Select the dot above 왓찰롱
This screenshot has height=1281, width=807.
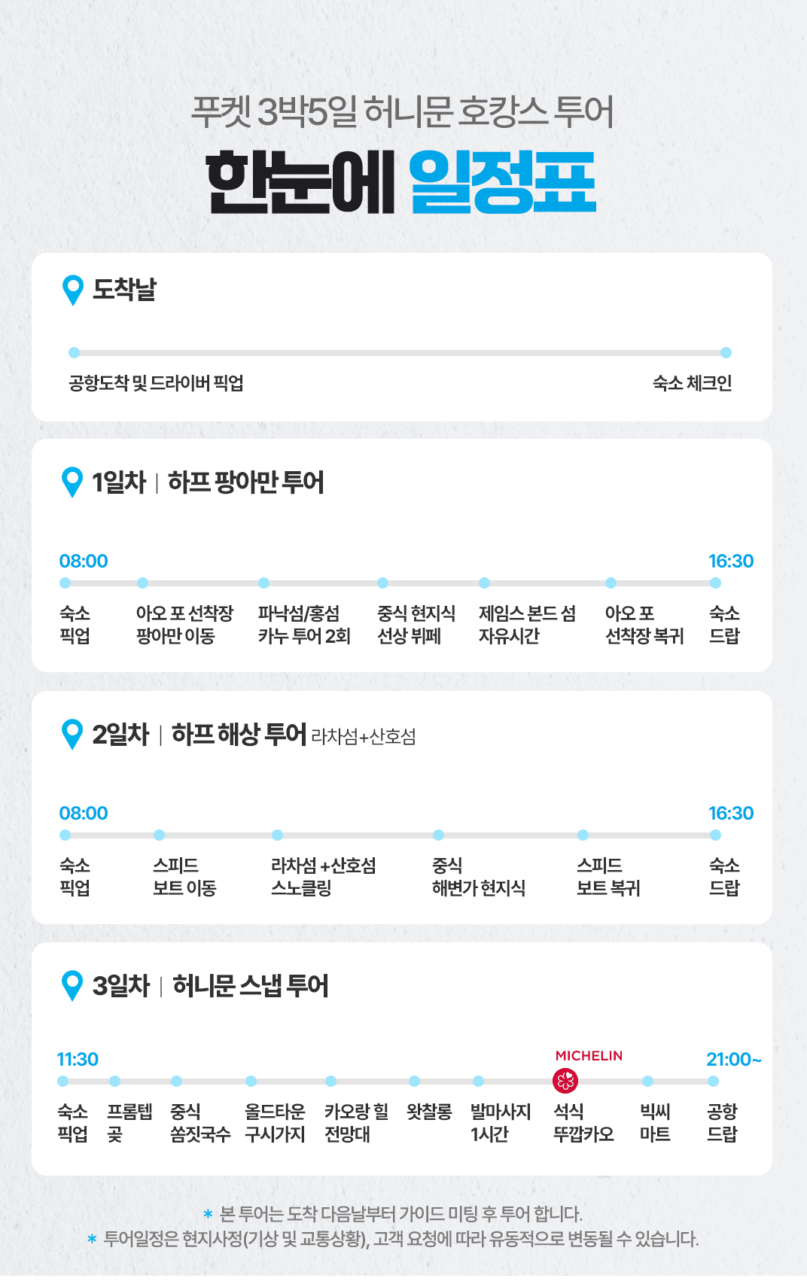[x=414, y=1082]
